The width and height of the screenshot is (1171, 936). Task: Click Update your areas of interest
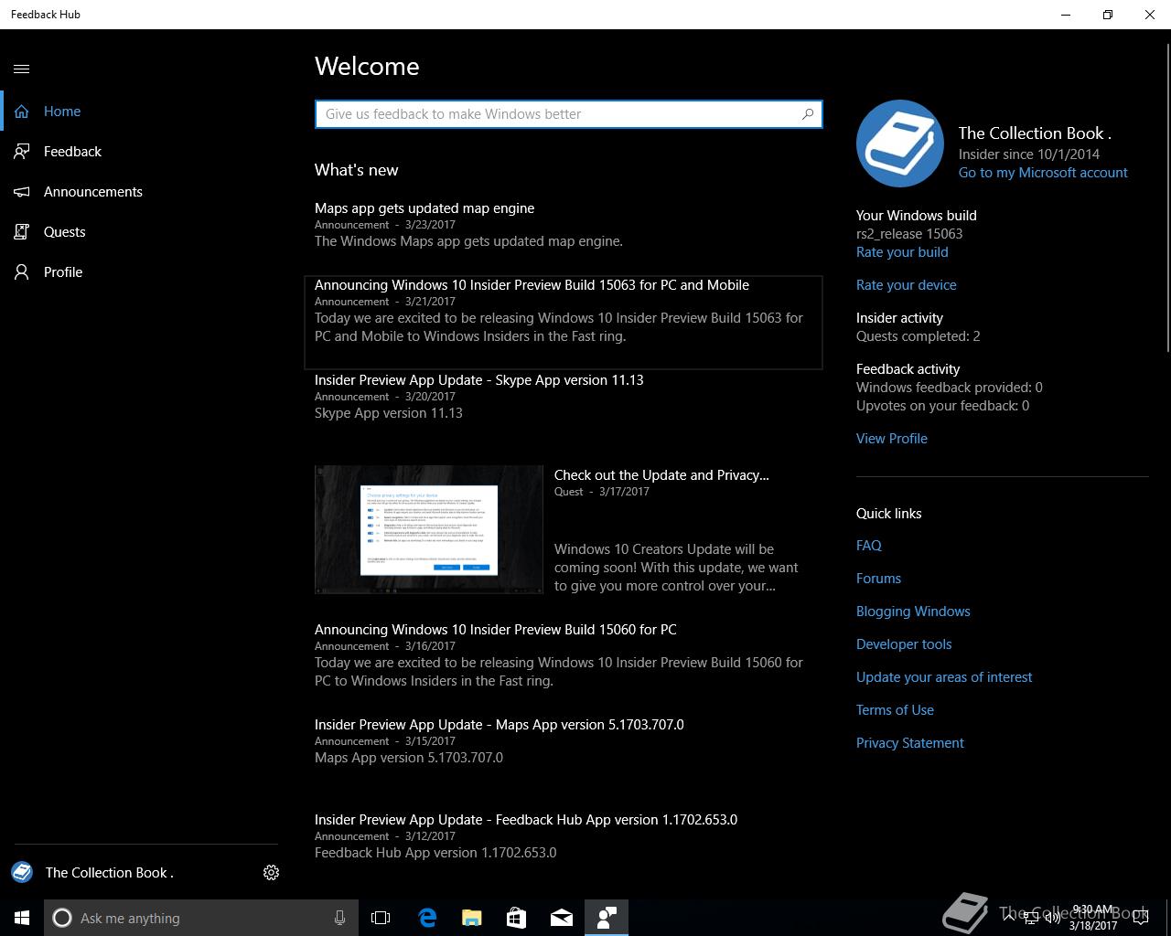click(x=944, y=677)
